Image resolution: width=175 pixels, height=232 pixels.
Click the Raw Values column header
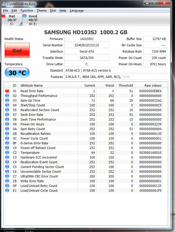coord(153,85)
